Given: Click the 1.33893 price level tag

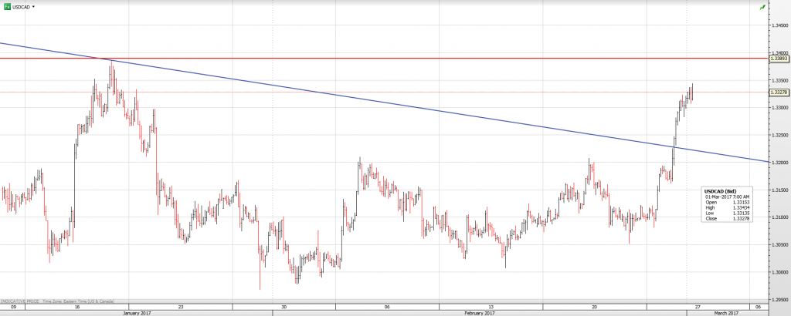Looking at the screenshot, I should pos(779,59).
